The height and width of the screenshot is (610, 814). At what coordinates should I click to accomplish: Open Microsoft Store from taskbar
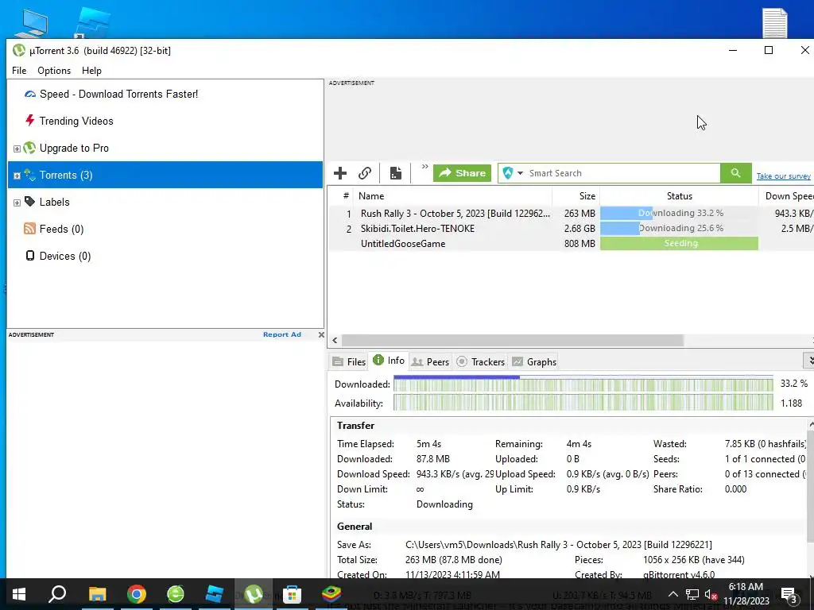(293, 594)
